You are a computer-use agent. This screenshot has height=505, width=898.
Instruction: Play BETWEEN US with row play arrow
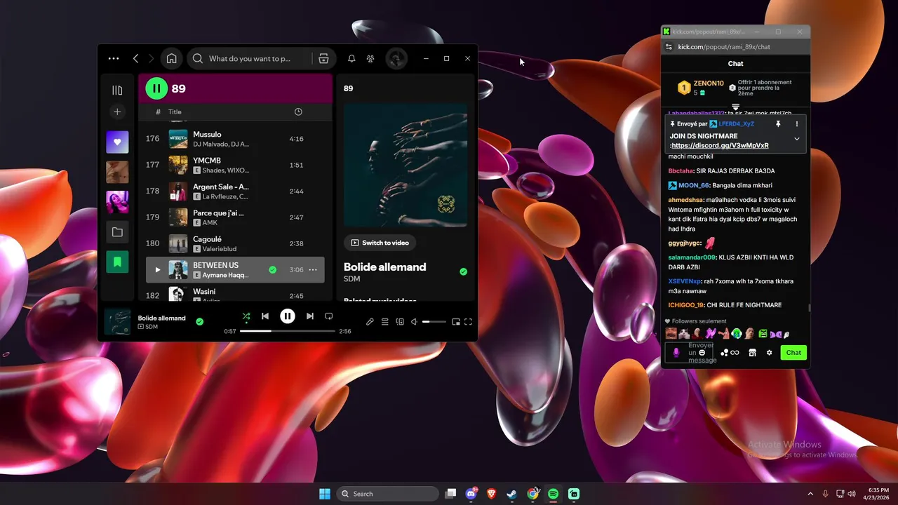(157, 270)
